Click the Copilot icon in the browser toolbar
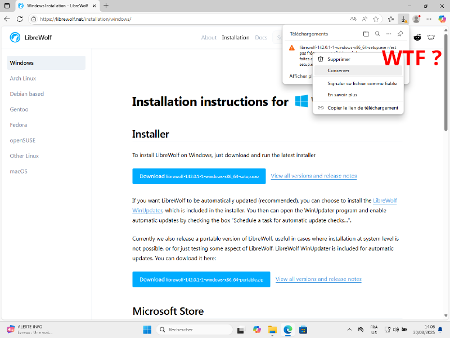 click(x=443, y=19)
